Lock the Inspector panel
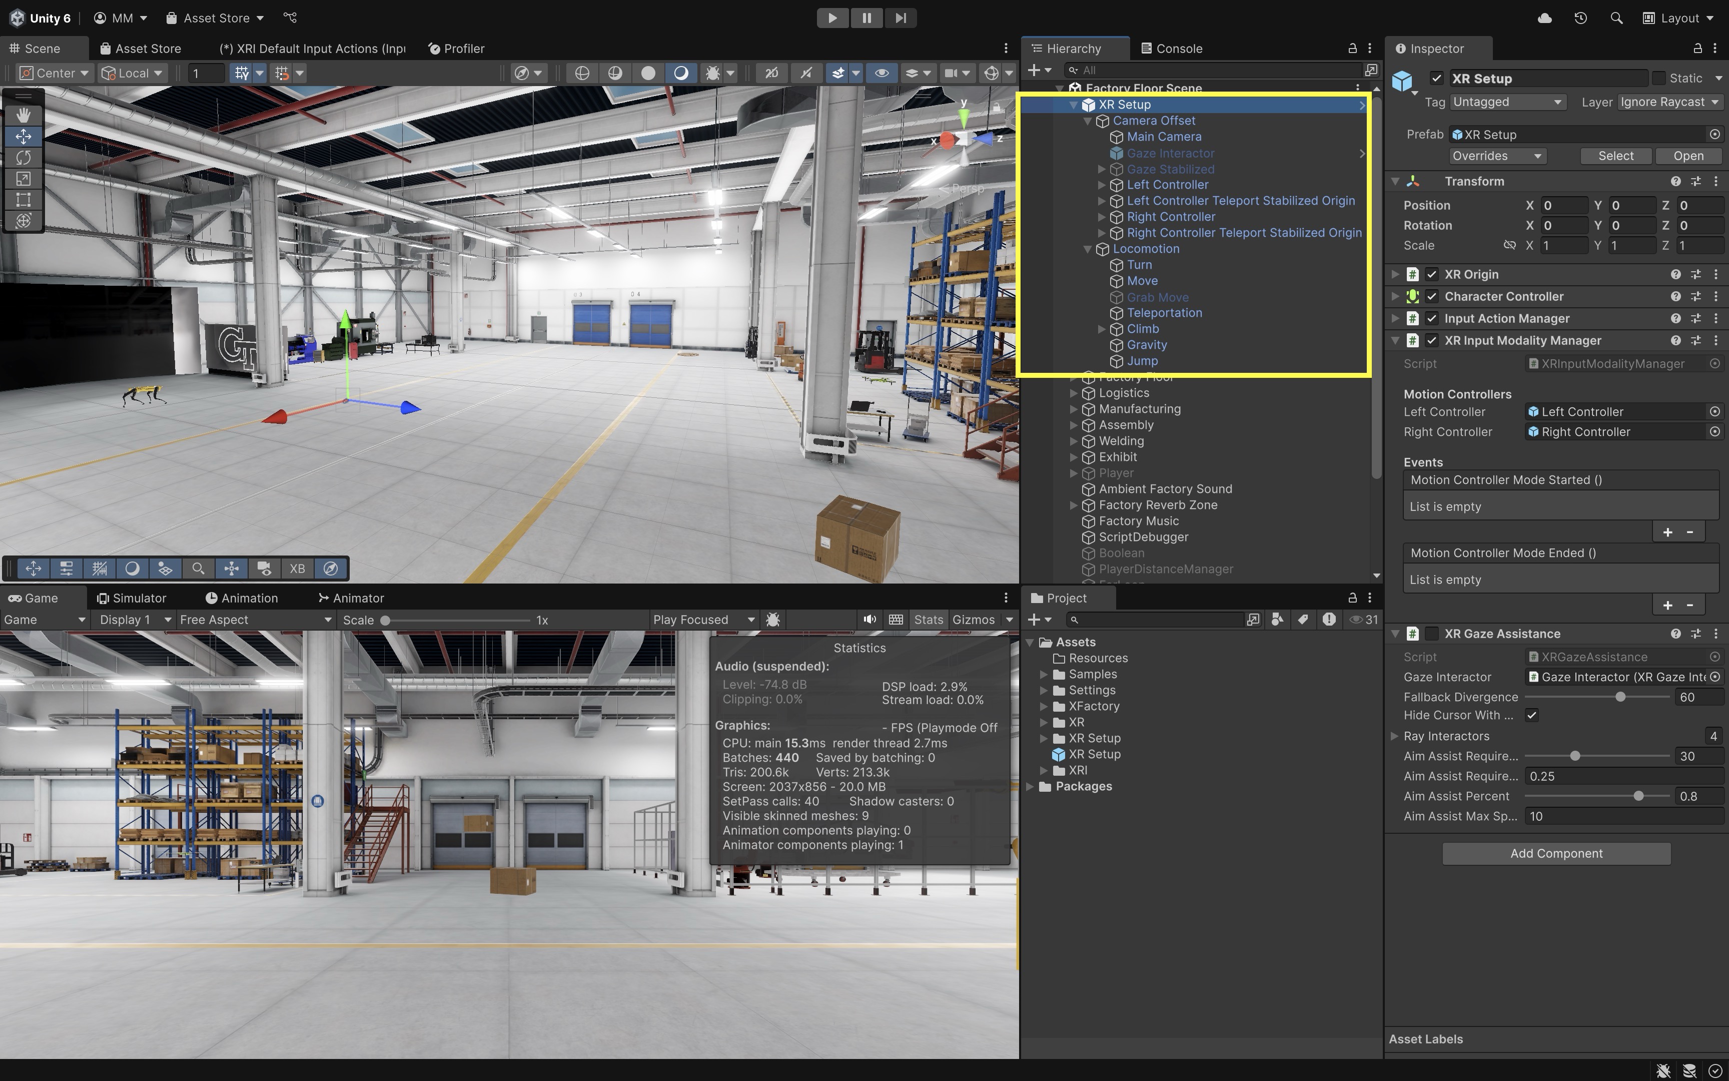 [1697, 48]
